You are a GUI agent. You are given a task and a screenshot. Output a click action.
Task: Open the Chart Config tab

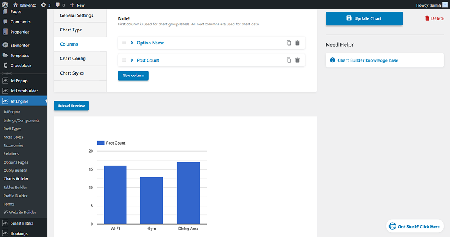click(x=80, y=59)
